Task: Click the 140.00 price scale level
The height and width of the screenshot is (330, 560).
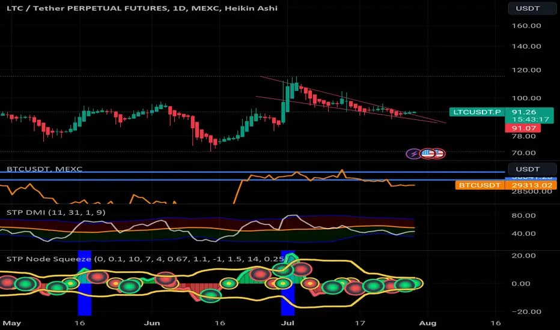Action: (x=526, y=46)
